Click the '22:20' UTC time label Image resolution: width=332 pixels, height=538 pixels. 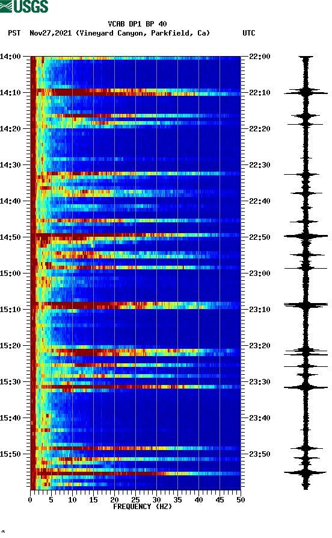[260, 129]
